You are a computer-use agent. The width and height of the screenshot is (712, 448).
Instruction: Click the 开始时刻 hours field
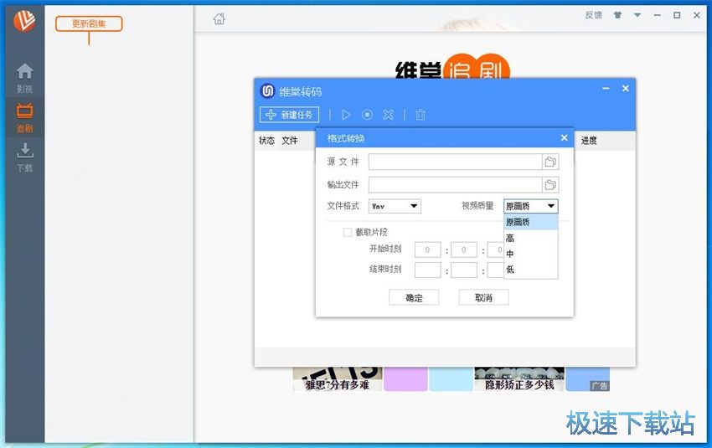tap(427, 250)
